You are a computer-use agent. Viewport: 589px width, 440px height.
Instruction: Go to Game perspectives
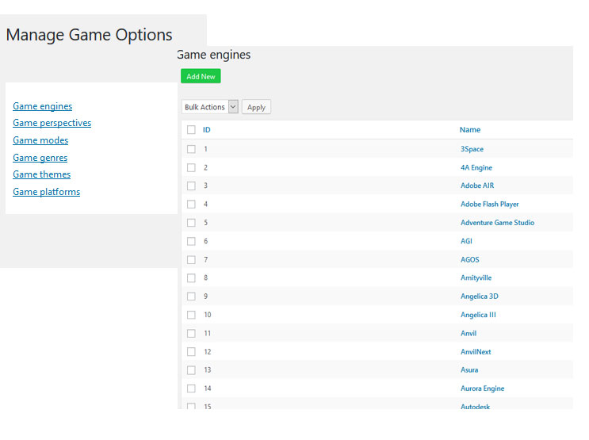52,123
